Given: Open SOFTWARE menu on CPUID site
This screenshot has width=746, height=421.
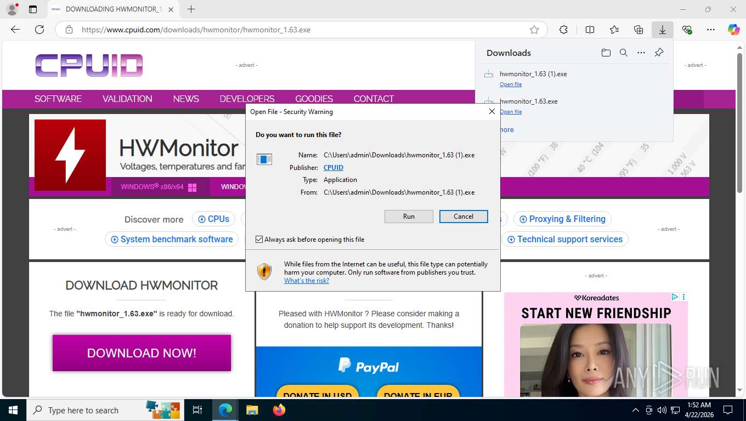Looking at the screenshot, I should (x=58, y=99).
